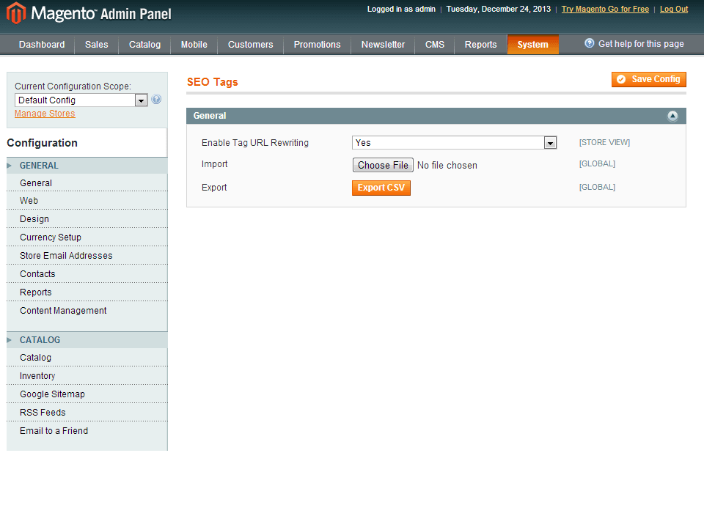Collapse the General section with arrow icon
The height and width of the screenshot is (516, 704).
point(672,116)
